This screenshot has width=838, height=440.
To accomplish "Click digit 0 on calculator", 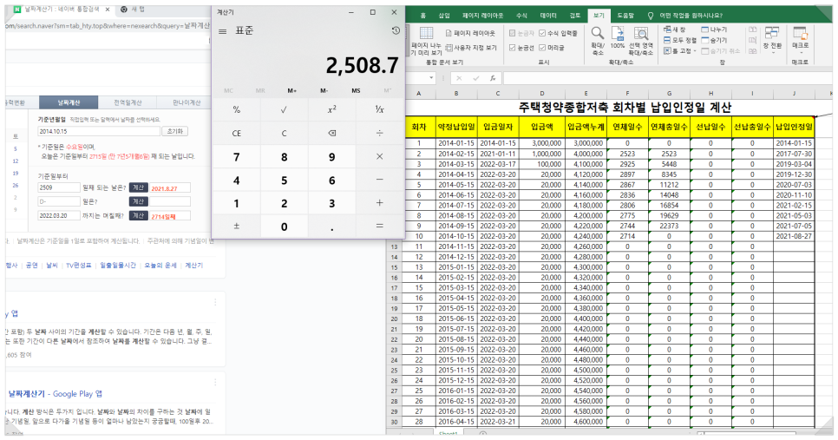I will click(x=284, y=227).
